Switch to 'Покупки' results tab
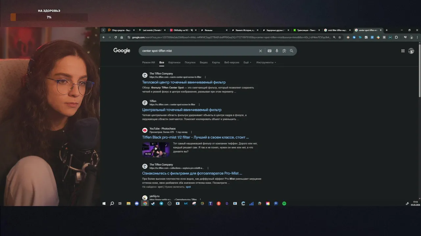Viewport: 421px width, 236px height. [190, 62]
